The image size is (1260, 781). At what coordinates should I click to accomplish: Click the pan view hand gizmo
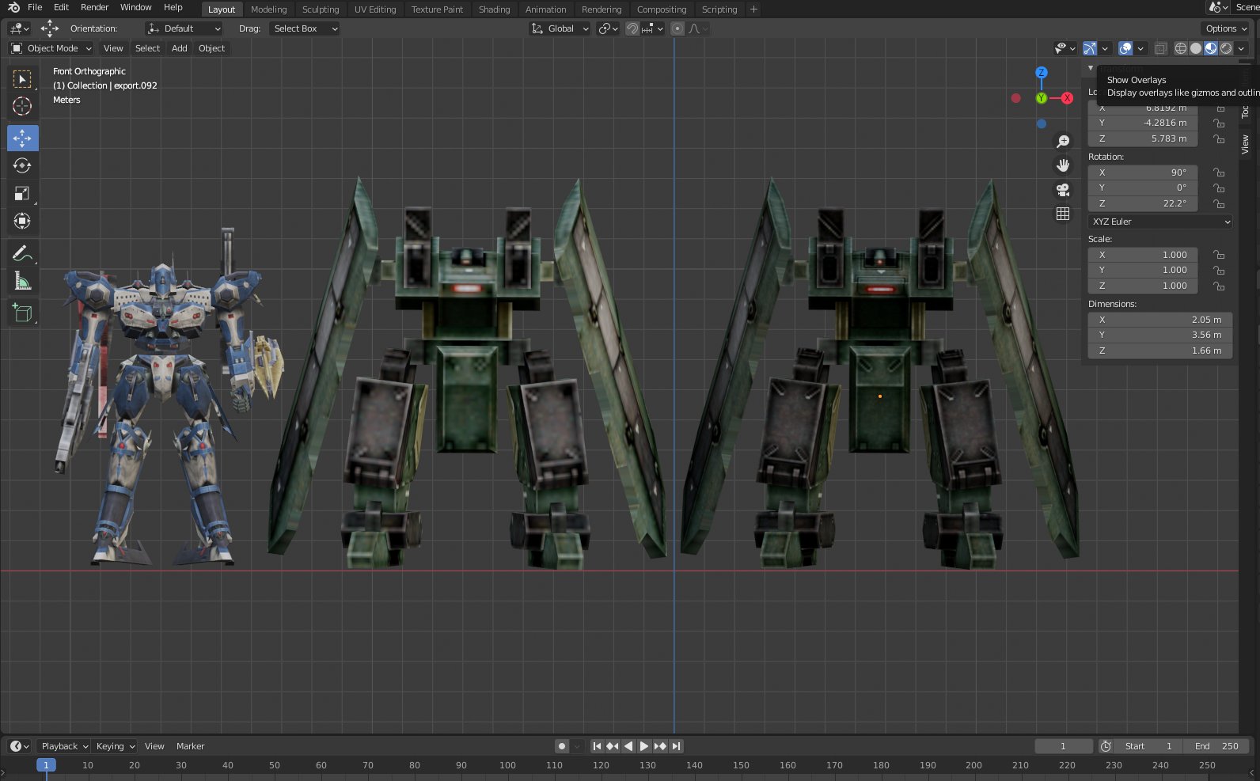click(x=1063, y=165)
